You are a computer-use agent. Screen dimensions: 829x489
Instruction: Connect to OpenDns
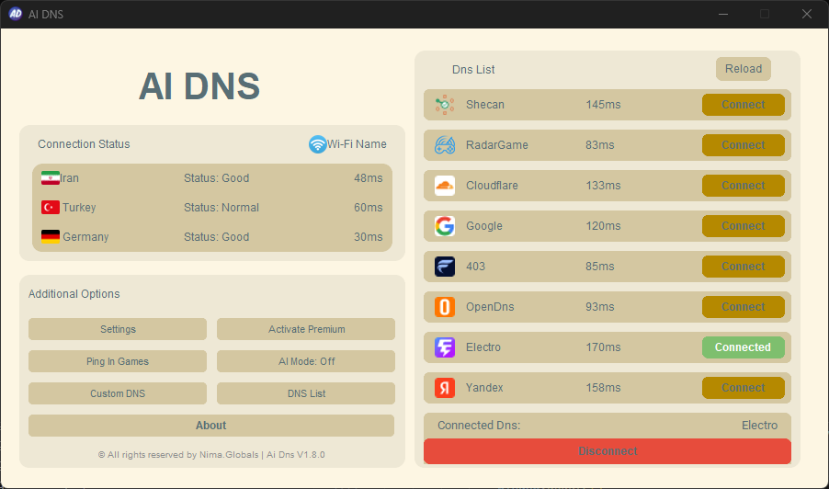(x=743, y=307)
